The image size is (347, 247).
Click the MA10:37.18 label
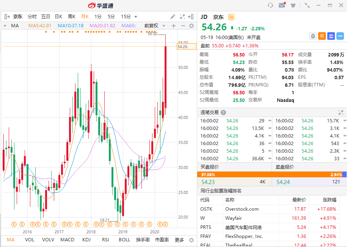pyautogui.click(x=71, y=26)
